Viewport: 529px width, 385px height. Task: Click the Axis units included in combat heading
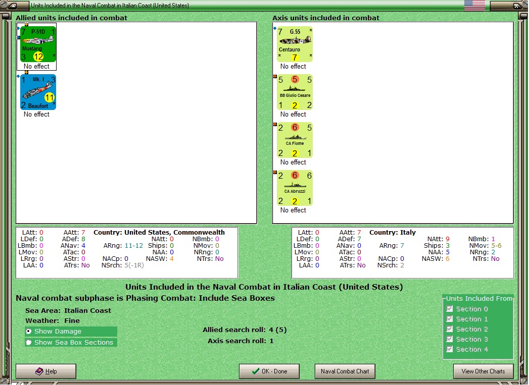pos(326,18)
